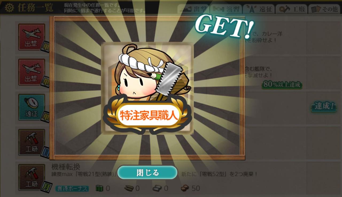This screenshot has height=197, width=342.
Task: Click the first red 出撃 plane quest icon
Action: (32, 37)
